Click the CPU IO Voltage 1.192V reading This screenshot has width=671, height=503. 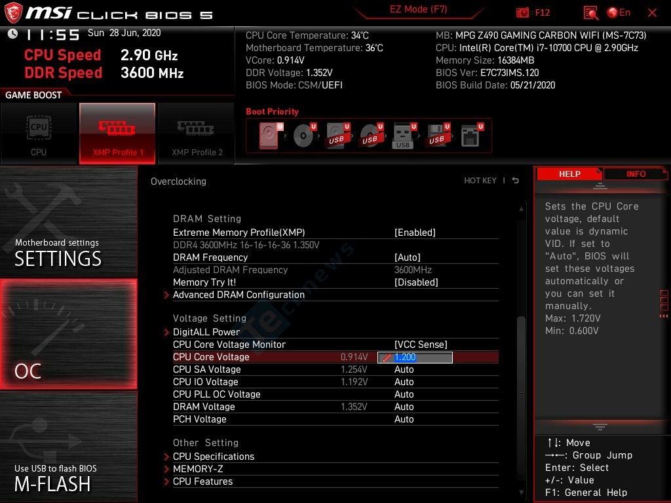coord(355,382)
